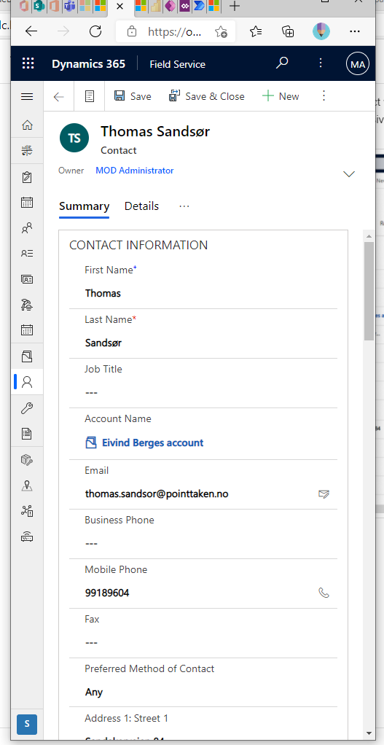Create a New contact record
The image size is (384, 745).
tap(281, 96)
